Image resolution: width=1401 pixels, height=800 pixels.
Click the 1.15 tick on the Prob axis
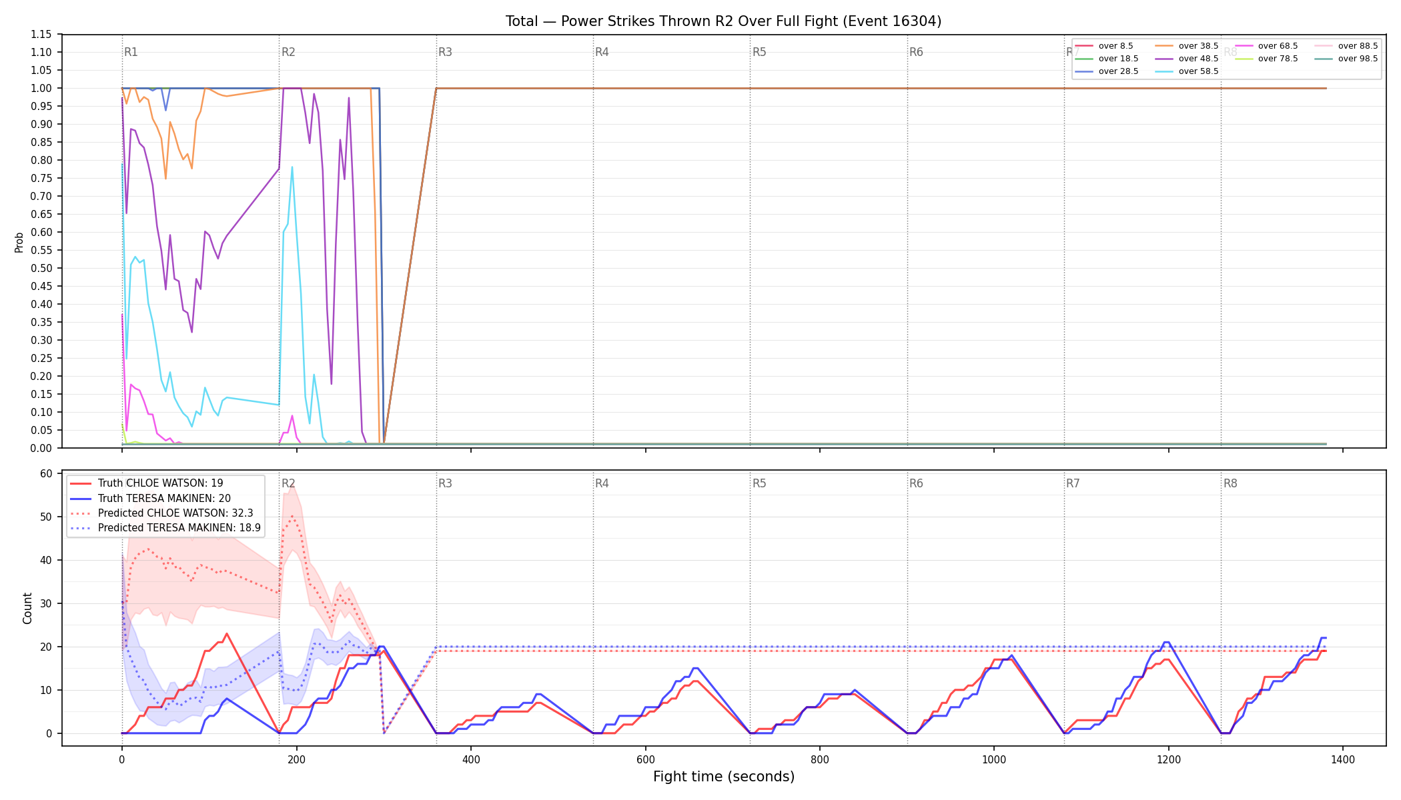click(x=41, y=34)
